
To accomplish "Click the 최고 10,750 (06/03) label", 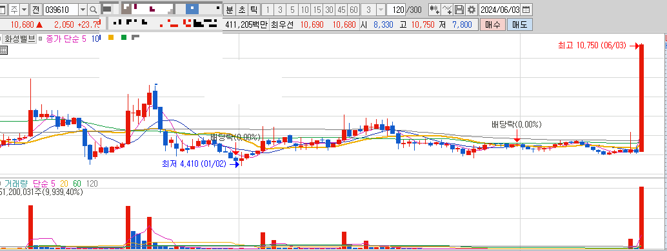I will [592, 46].
